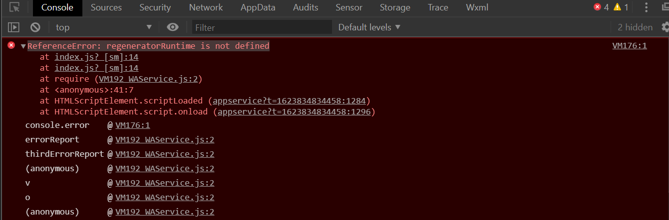
Task: Open errorReport VM192 WAService.js:2 link
Action: (x=165, y=140)
